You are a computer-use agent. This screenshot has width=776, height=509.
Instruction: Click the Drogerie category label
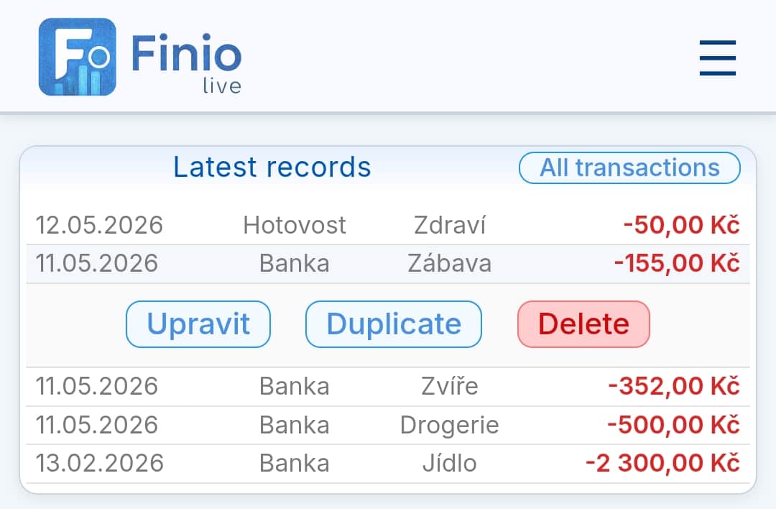pyautogui.click(x=449, y=426)
